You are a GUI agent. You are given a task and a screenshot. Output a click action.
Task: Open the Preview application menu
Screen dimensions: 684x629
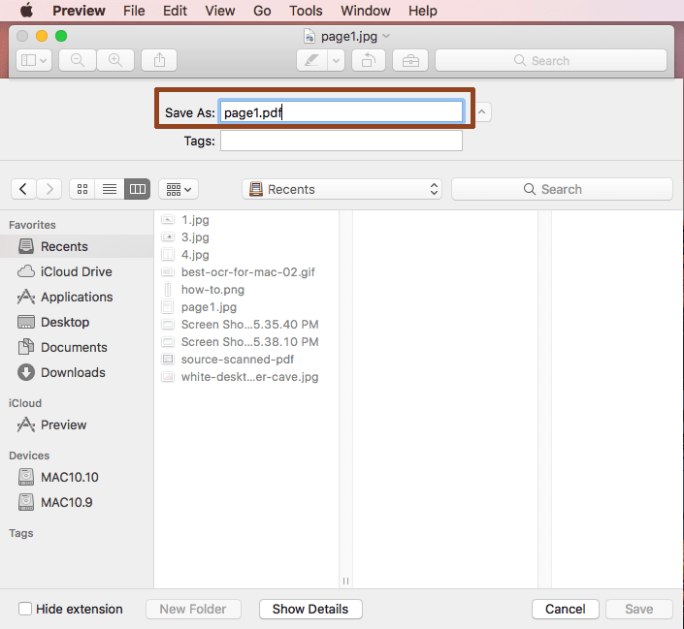click(x=79, y=11)
